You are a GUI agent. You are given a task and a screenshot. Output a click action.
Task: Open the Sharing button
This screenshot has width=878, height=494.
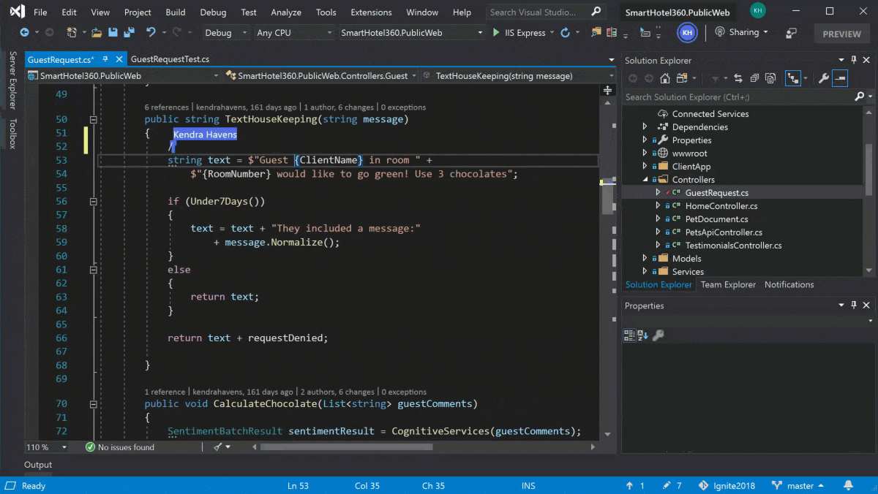coord(741,32)
